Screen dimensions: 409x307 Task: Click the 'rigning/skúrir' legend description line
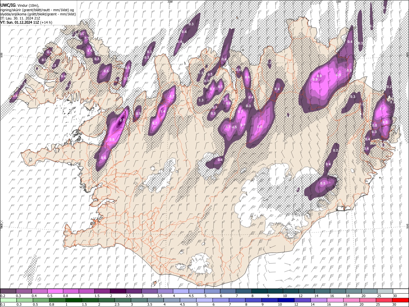pos(37,10)
